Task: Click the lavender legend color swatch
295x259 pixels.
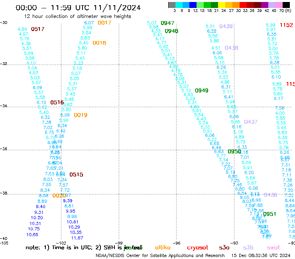Action: click(271, 5)
